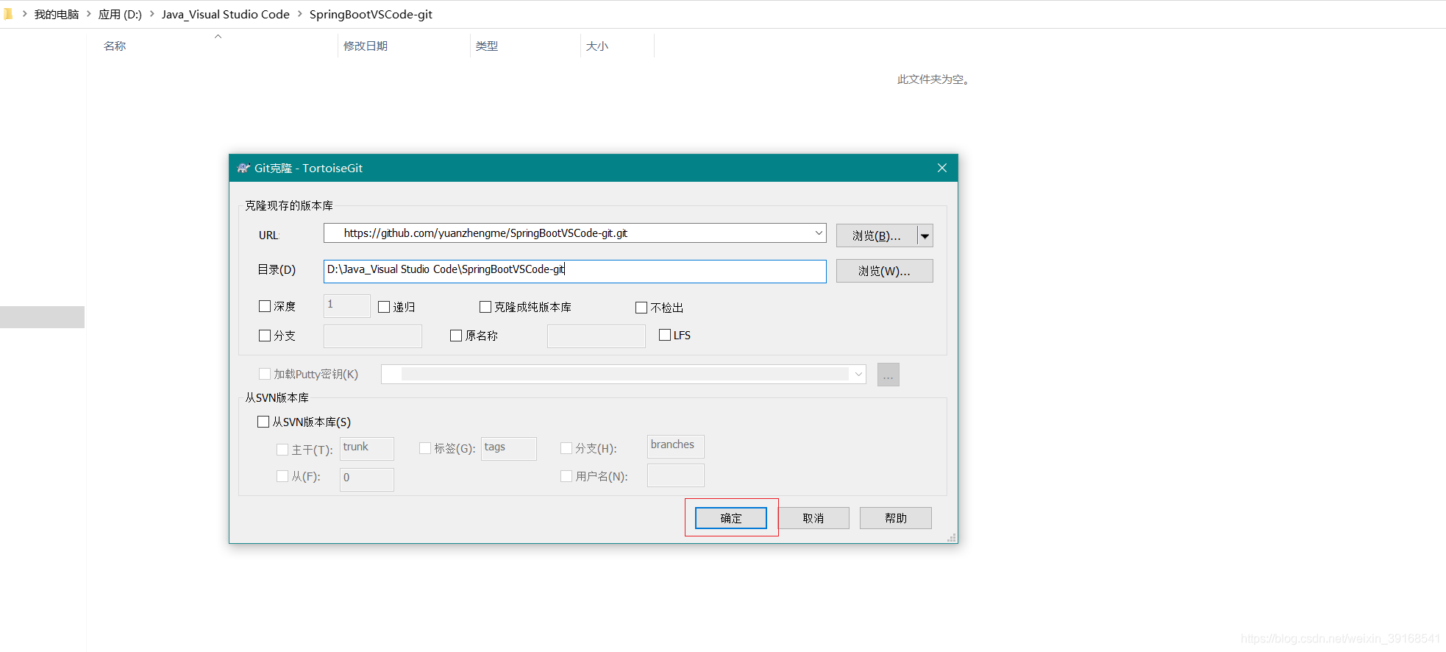Enable the LFS checkbox
Viewport: 1446px width, 652px height.
coord(665,335)
